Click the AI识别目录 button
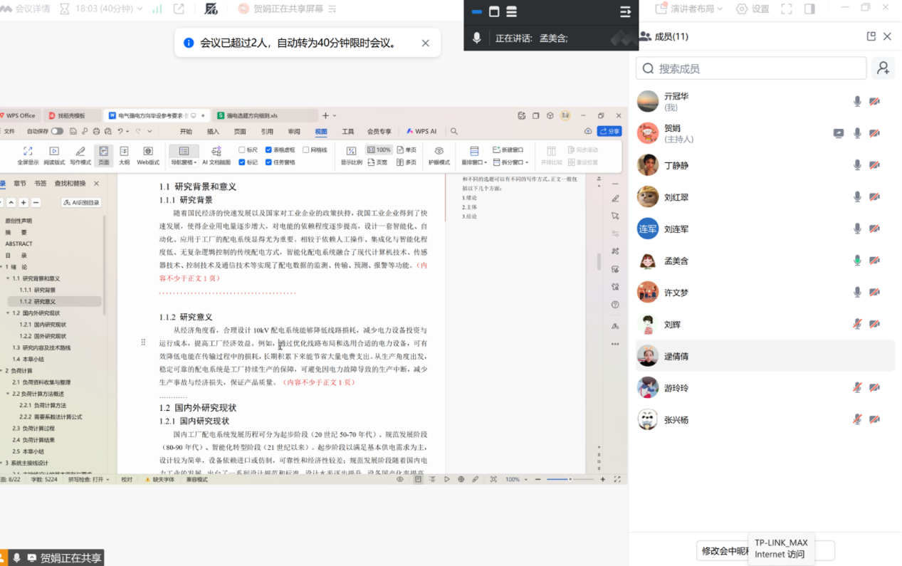Image resolution: width=902 pixels, height=566 pixels. (81, 203)
